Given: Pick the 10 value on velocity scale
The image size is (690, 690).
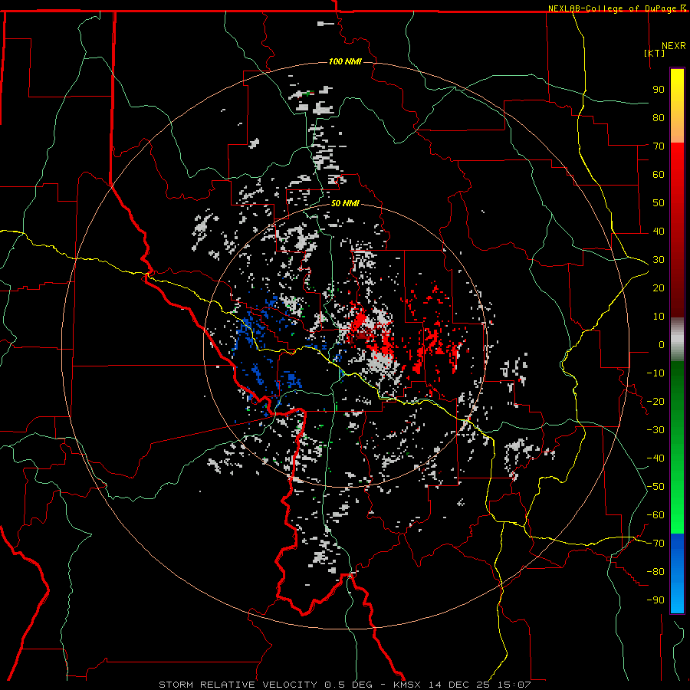Looking at the screenshot, I should click(659, 317).
